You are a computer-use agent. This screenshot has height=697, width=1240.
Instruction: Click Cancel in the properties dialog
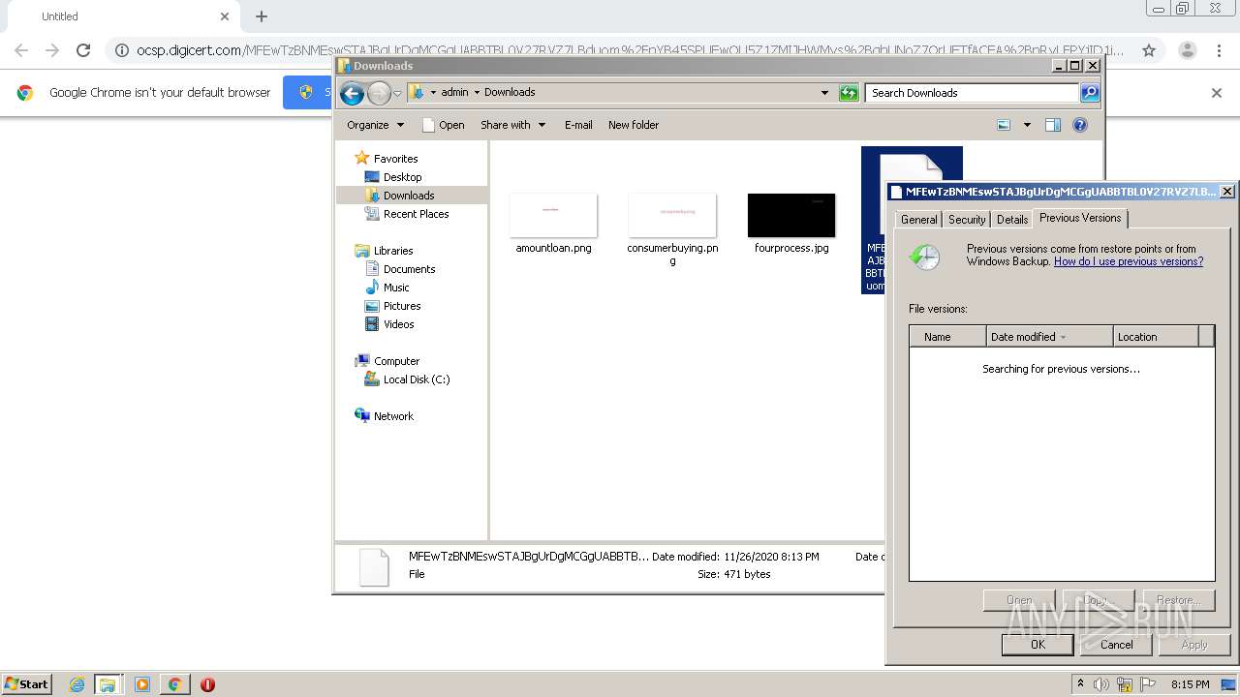click(x=1116, y=645)
